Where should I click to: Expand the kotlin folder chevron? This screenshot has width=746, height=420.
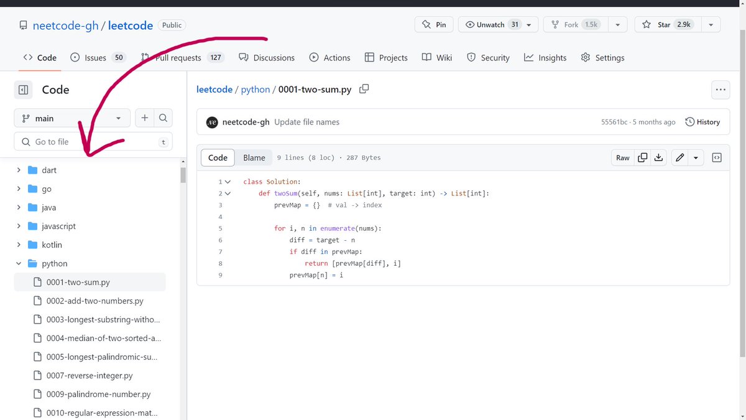pyautogui.click(x=19, y=245)
